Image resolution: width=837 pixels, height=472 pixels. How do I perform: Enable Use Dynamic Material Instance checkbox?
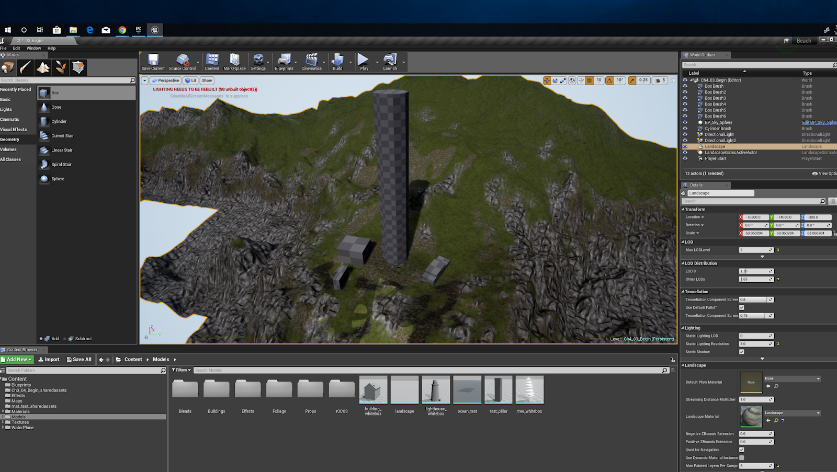[x=742, y=457]
